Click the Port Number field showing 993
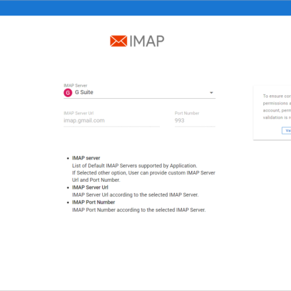 (195, 120)
